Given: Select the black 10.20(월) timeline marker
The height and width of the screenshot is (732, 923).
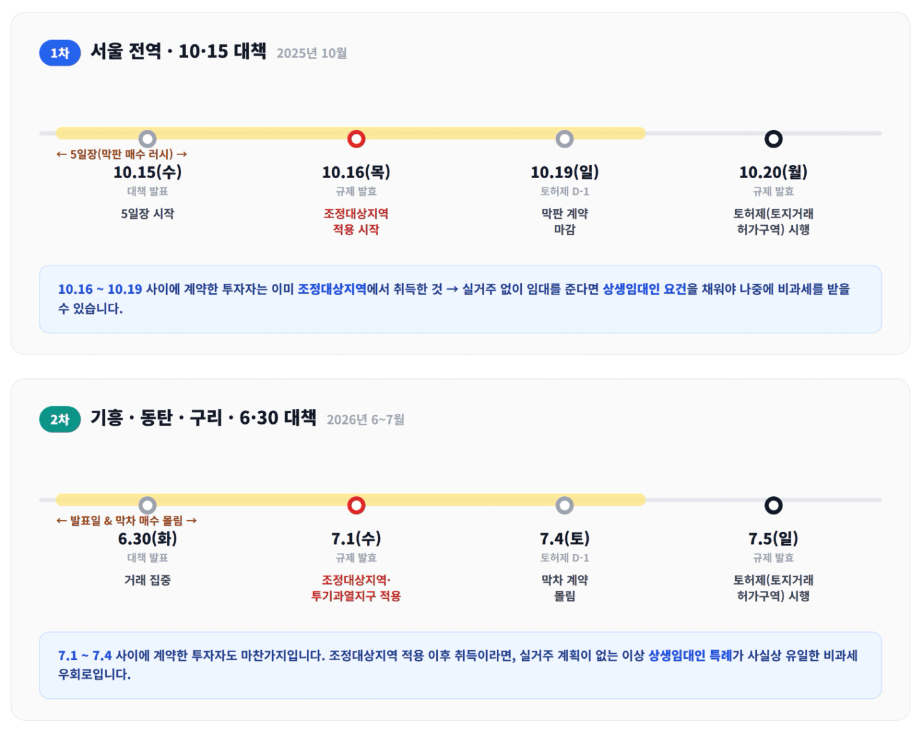Looking at the screenshot, I should click(x=774, y=139).
